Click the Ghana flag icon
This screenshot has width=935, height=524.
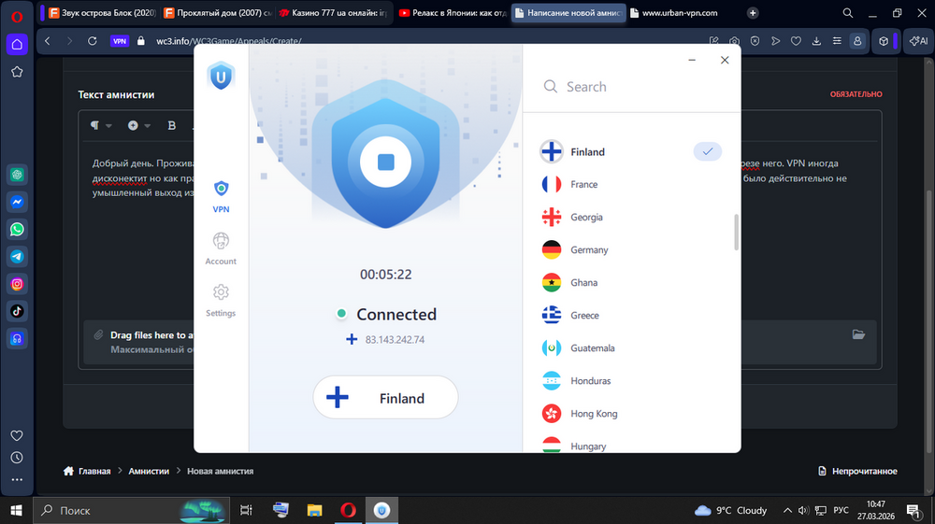552,283
